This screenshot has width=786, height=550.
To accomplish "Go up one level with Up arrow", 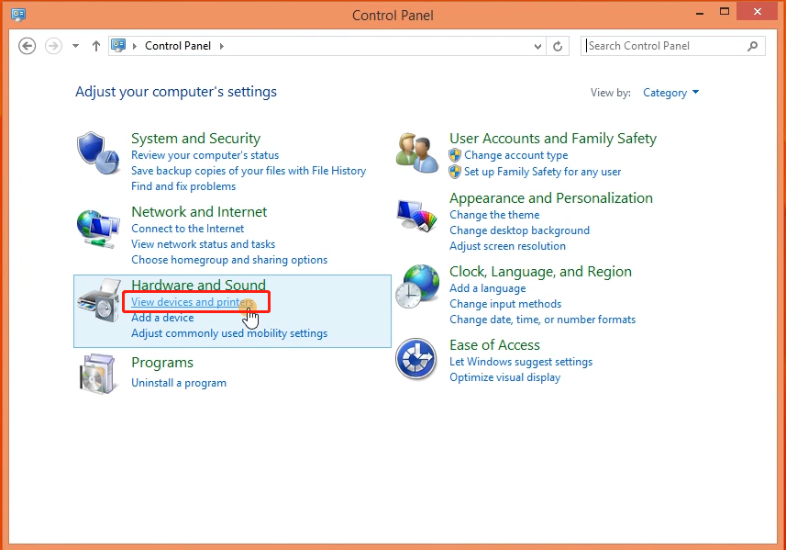I will pyautogui.click(x=96, y=46).
